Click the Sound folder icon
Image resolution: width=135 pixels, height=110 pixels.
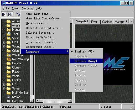9,46
